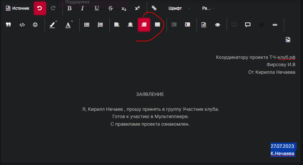Open the emoji smiley picker
The height and width of the screenshot is (165, 303).
35,25
